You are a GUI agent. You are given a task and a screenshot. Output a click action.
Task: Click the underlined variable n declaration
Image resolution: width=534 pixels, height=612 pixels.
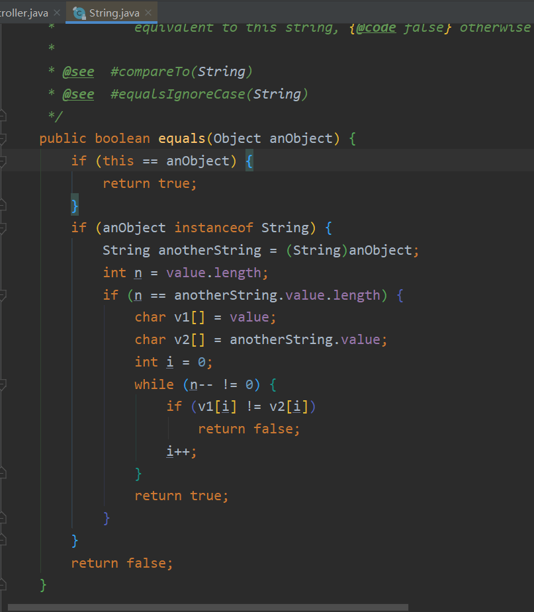click(x=137, y=272)
